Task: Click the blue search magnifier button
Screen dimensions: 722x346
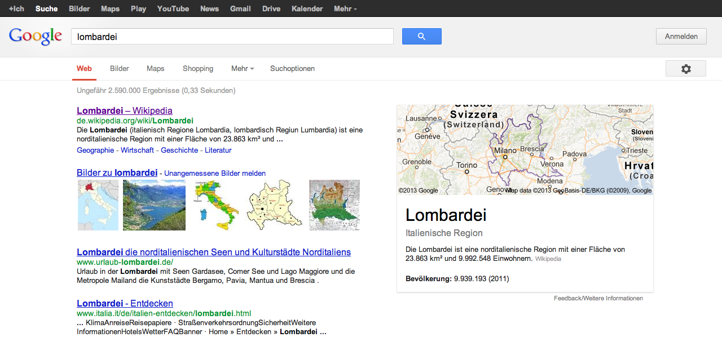Action: tap(421, 37)
